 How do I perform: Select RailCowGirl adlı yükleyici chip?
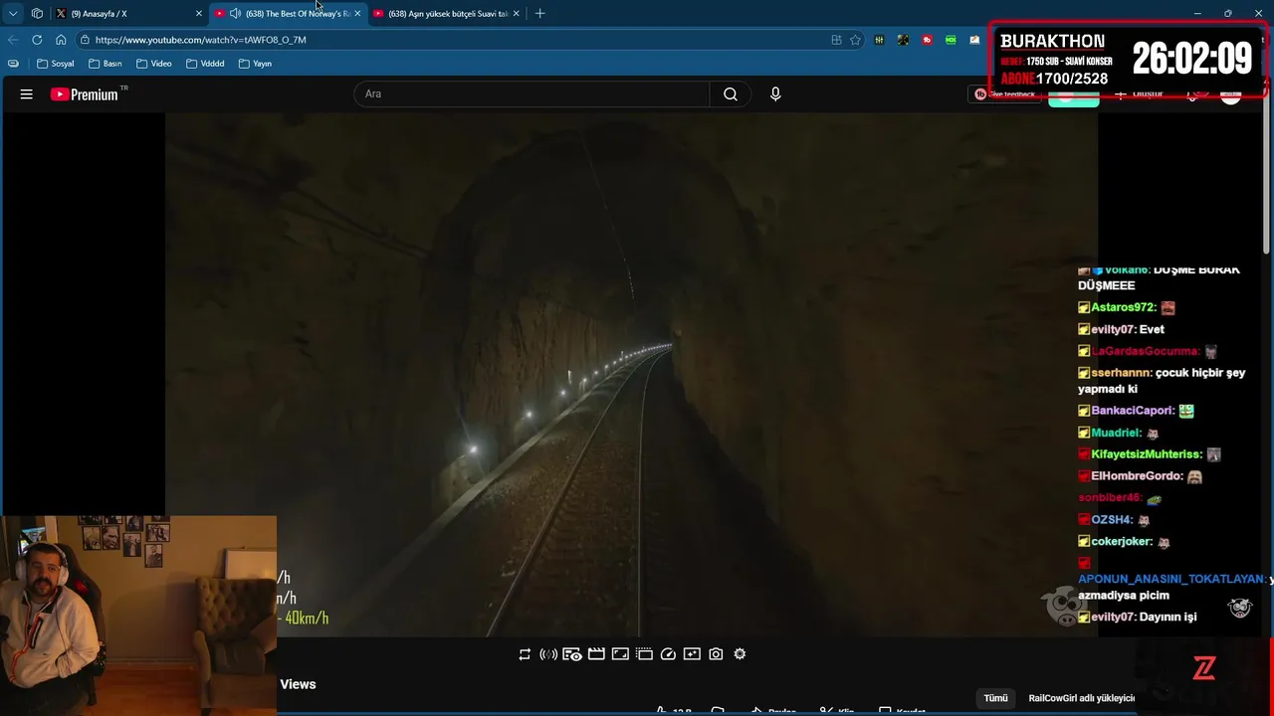pyautogui.click(x=1082, y=698)
